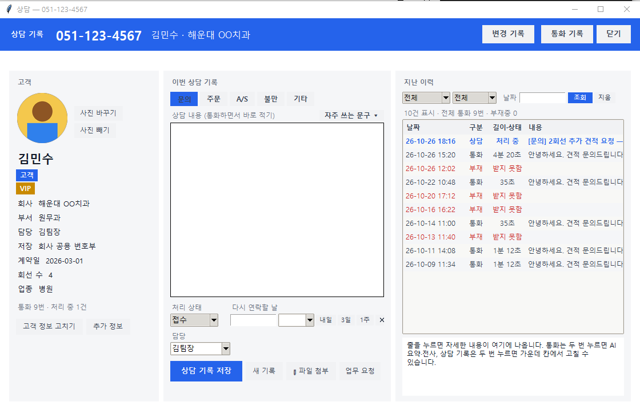Image resolution: width=640 pixels, height=406 pixels.
Task: Click the 다시 연락할 날 date field
Action: (253, 320)
